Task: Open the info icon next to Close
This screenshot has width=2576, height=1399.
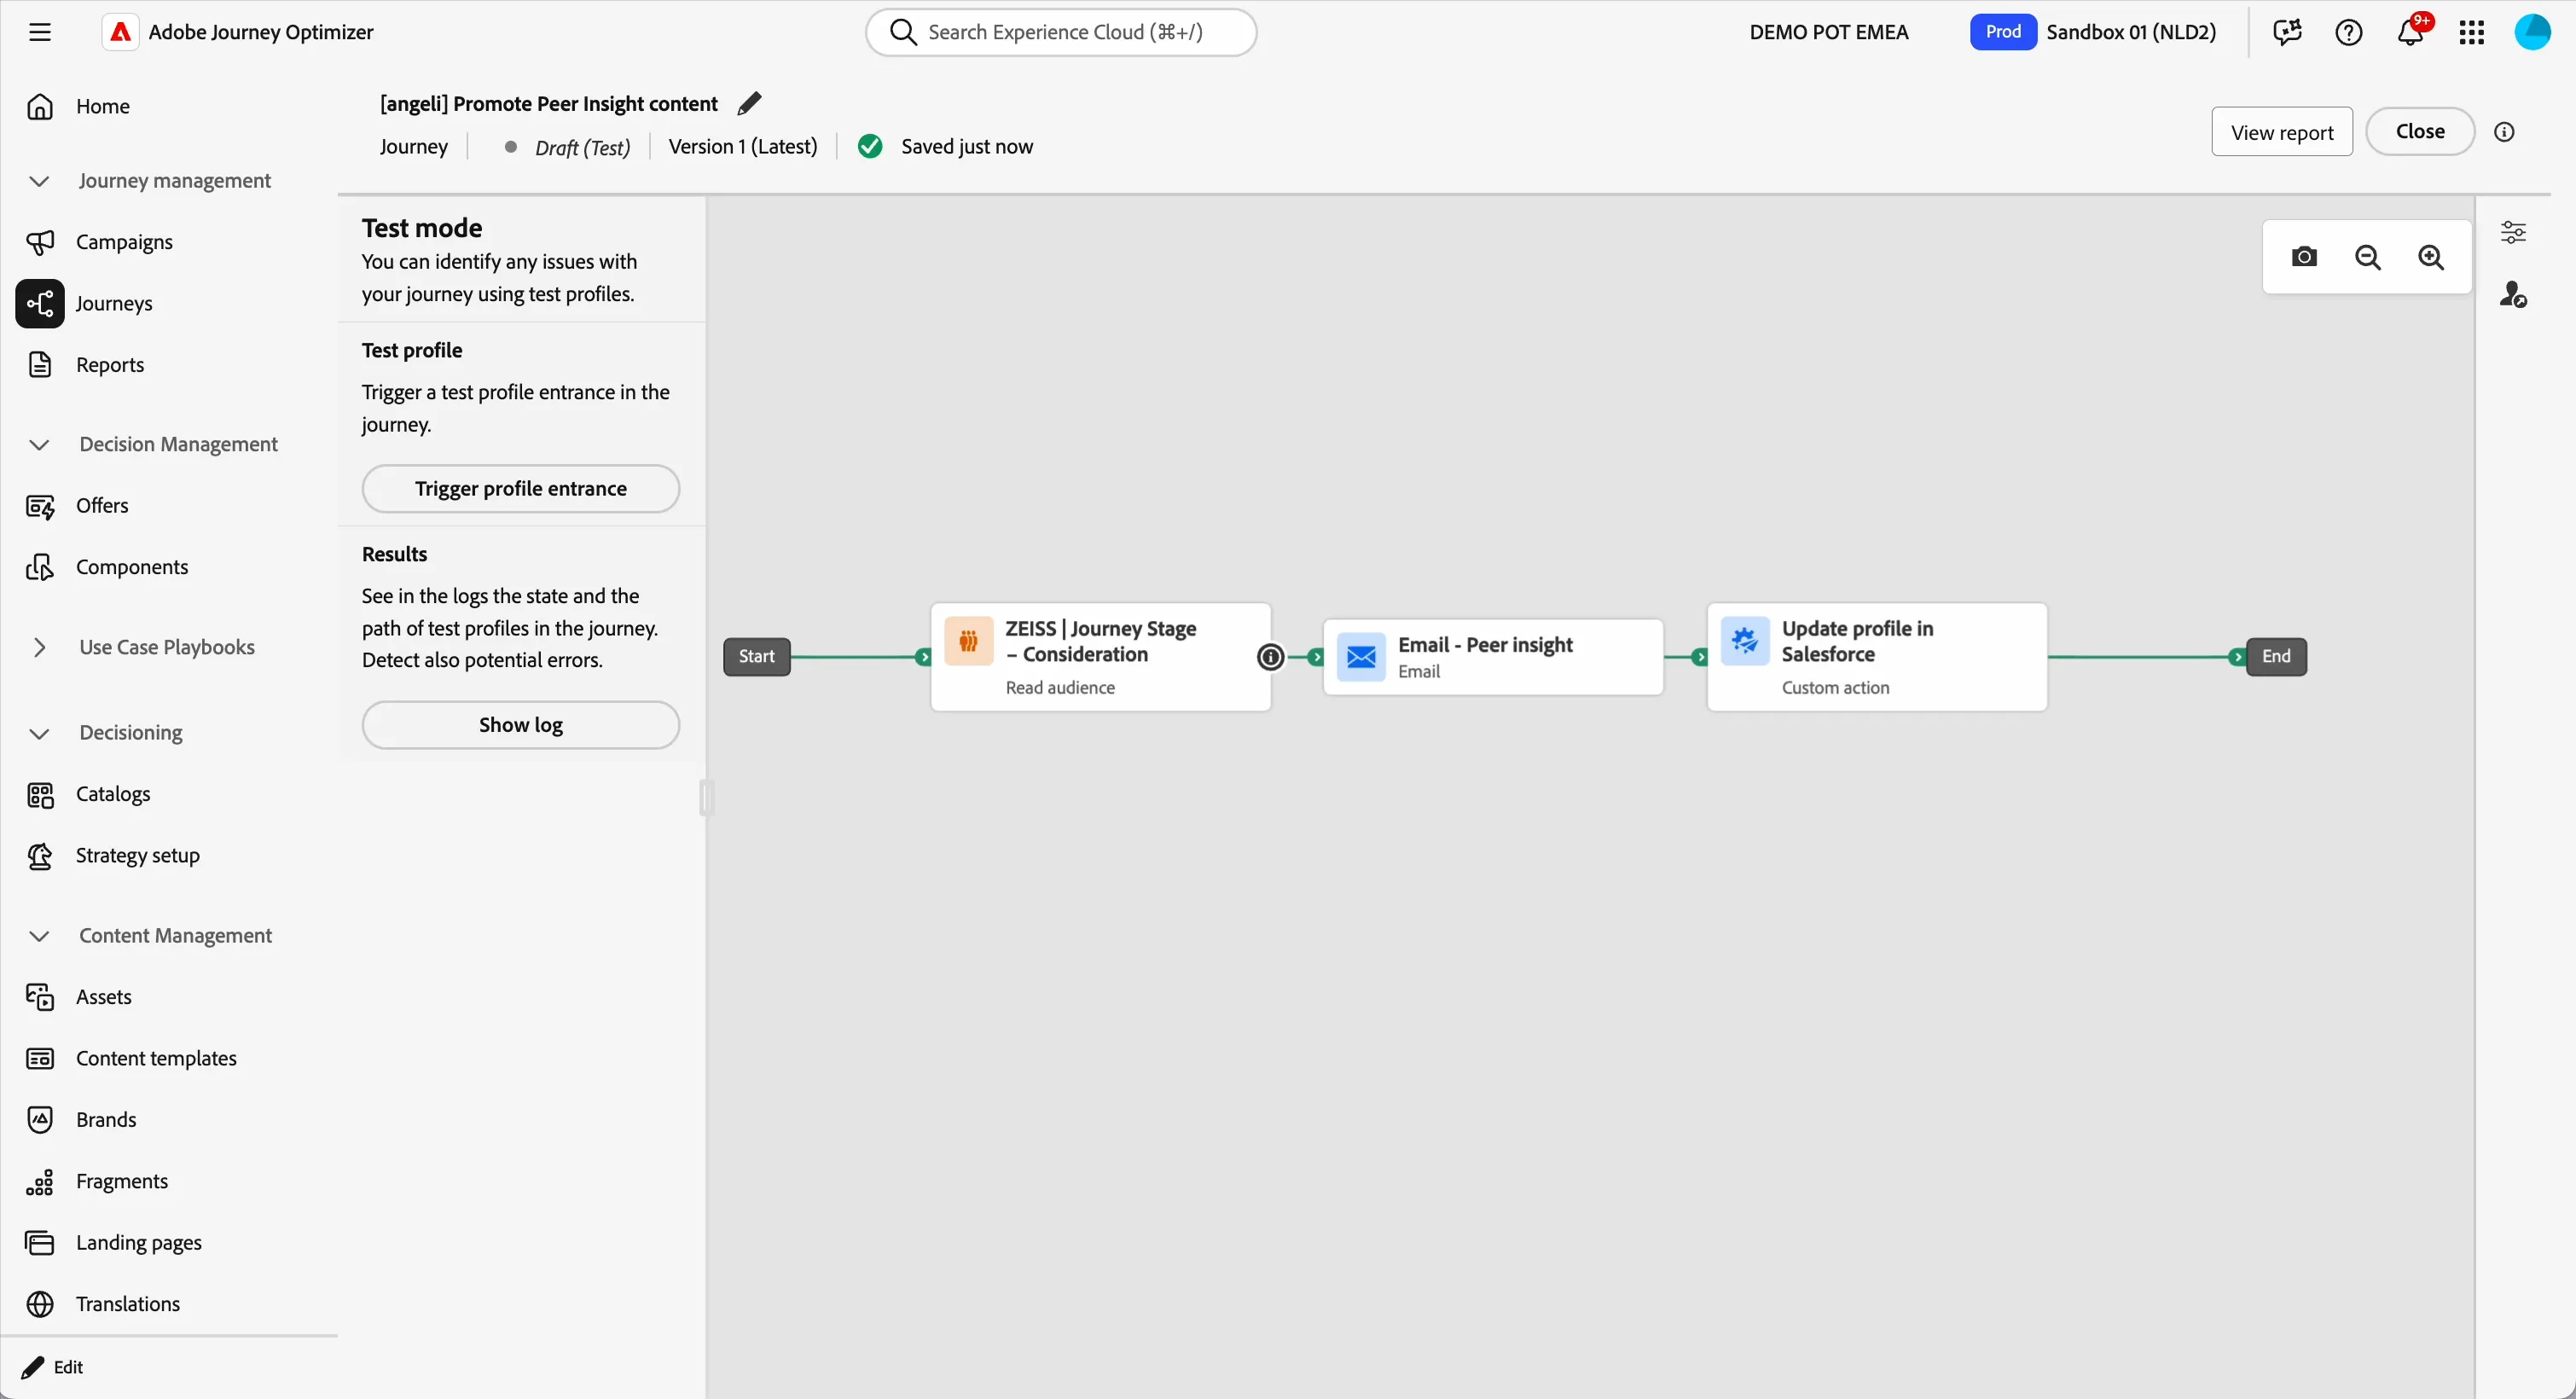Action: 2504,132
